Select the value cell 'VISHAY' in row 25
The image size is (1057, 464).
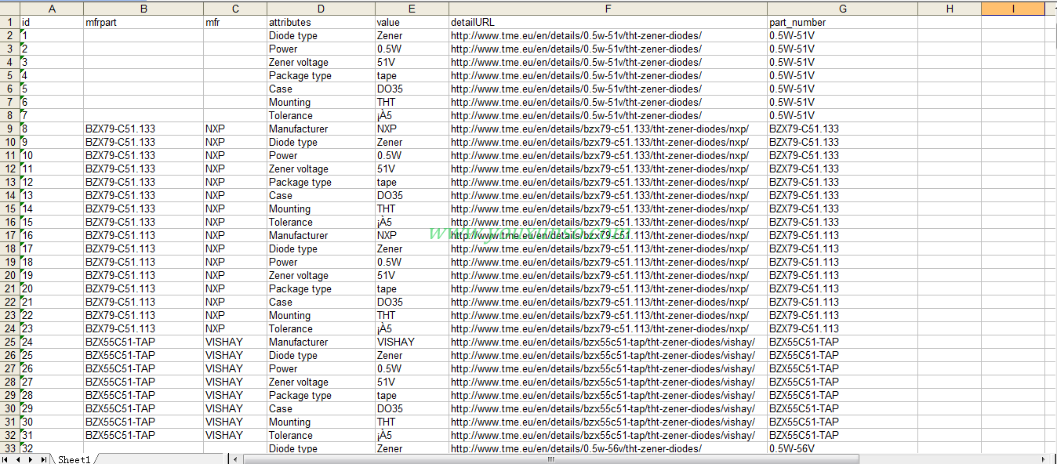412,343
